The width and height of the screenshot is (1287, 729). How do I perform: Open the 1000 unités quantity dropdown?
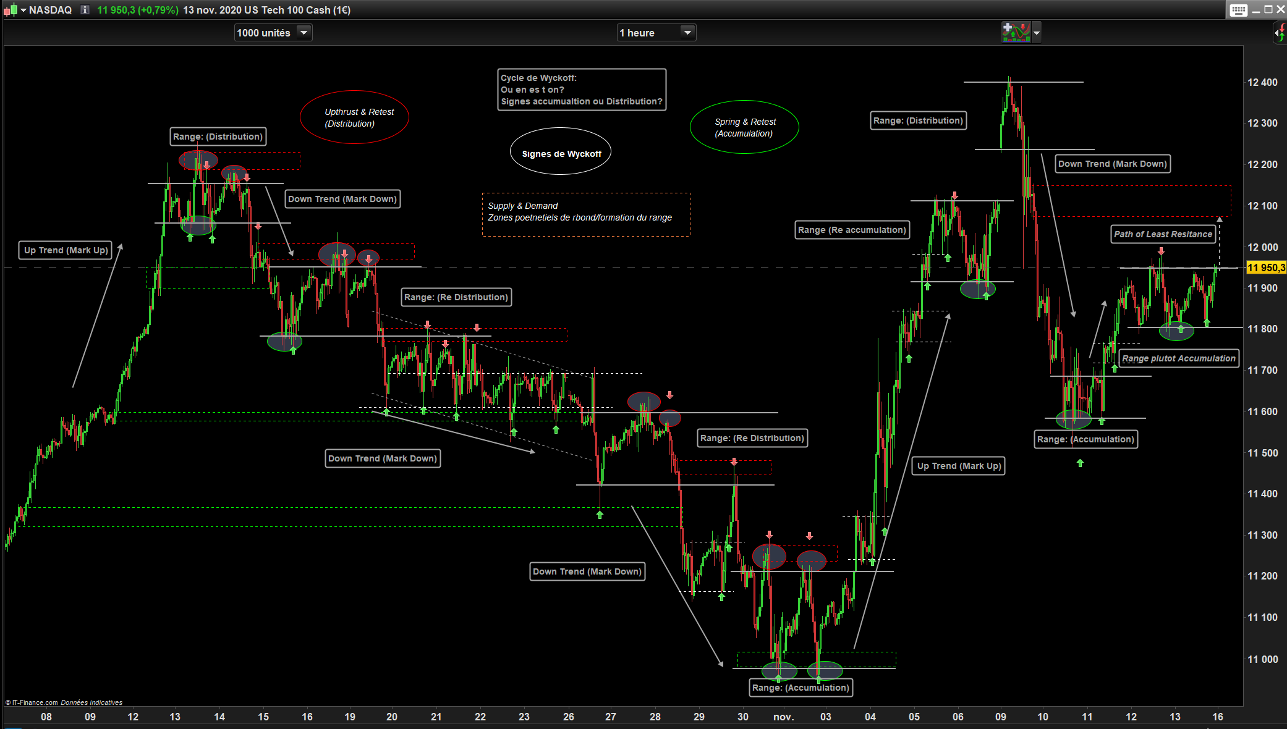304,33
